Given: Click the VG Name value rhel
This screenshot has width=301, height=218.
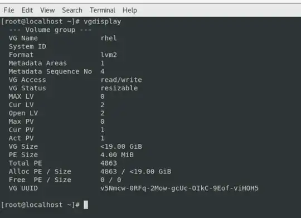Looking at the screenshot, I should (x=109, y=38).
